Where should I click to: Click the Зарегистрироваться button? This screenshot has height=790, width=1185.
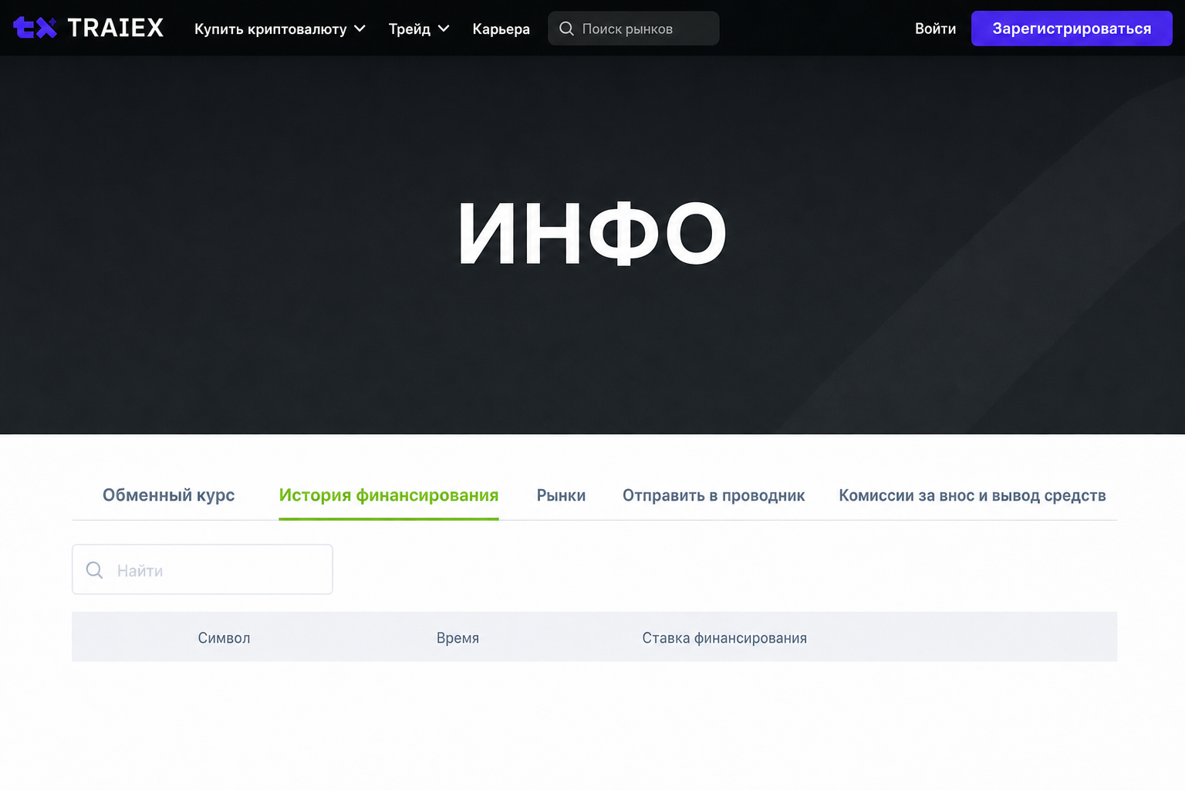tap(1072, 29)
